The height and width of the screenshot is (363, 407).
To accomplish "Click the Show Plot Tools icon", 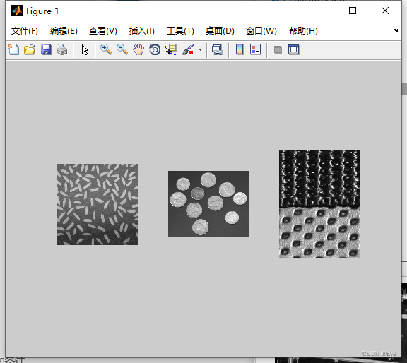I will pos(294,49).
